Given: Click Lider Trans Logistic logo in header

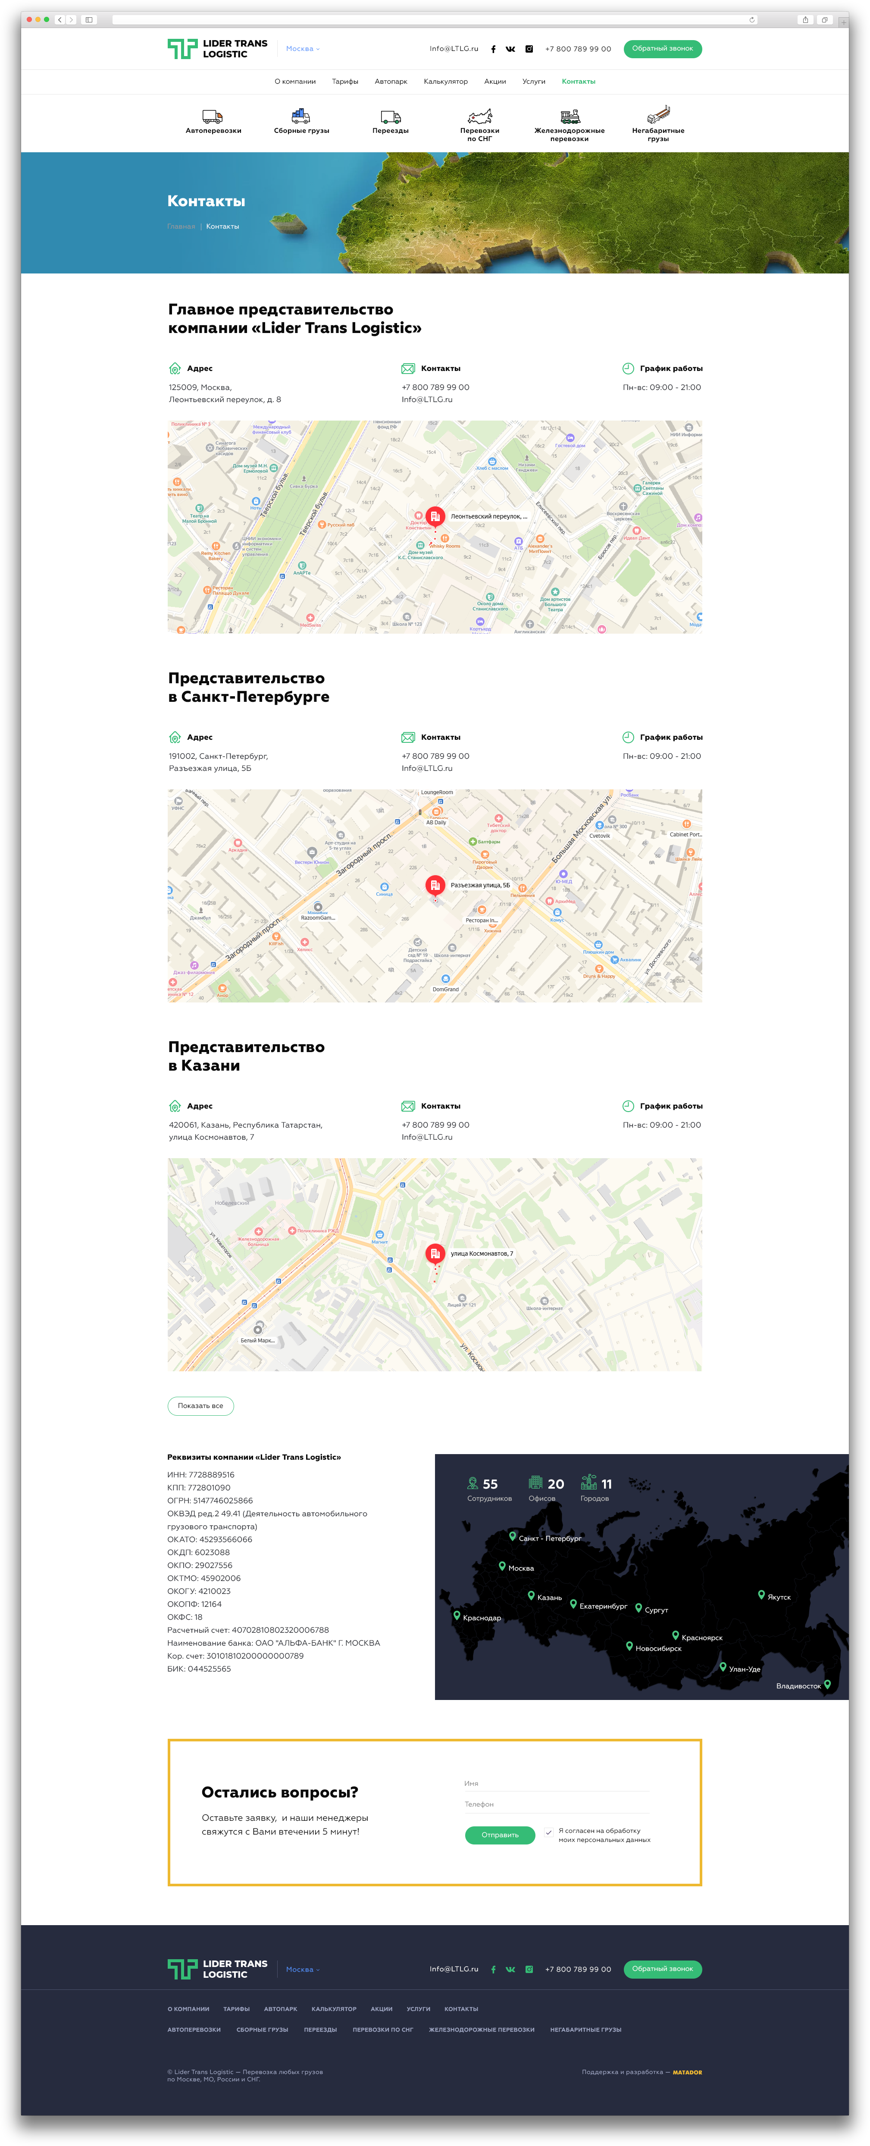Looking at the screenshot, I should click(x=217, y=49).
